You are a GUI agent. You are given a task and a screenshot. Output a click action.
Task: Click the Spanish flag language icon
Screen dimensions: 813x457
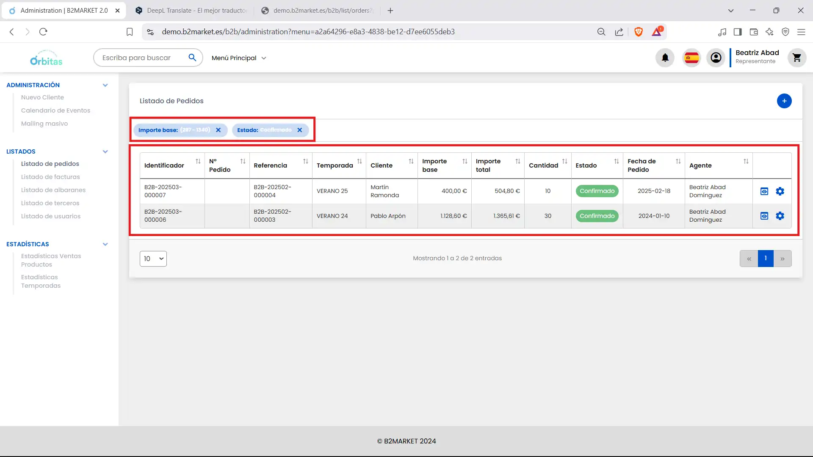(691, 58)
